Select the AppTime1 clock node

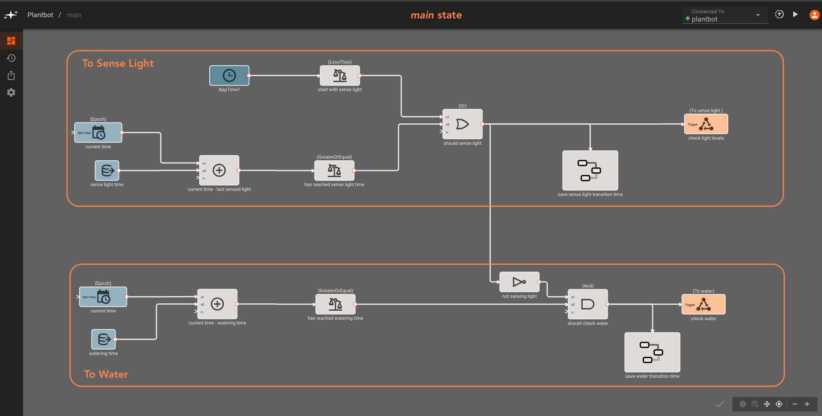pos(229,76)
